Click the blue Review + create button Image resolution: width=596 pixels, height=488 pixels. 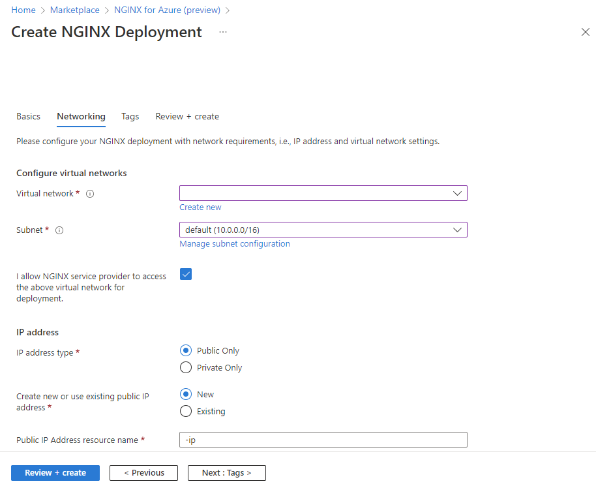(55, 473)
